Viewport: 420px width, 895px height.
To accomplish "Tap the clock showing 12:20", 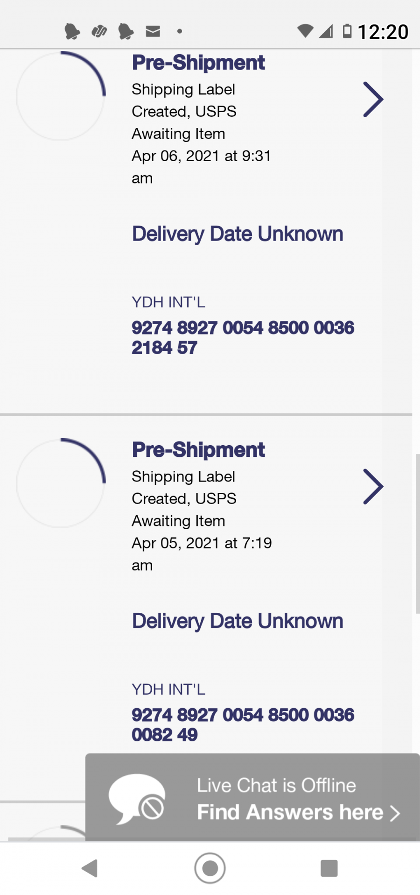I will (x=383, y=32).
